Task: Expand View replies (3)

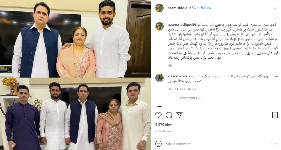Action: click(190, 98)
